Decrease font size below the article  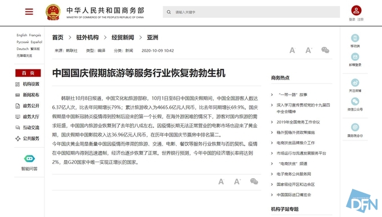click(x=221, y=181)
